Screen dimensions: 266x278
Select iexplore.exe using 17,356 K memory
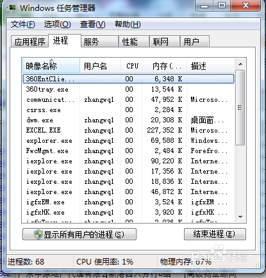pos(128,171)
